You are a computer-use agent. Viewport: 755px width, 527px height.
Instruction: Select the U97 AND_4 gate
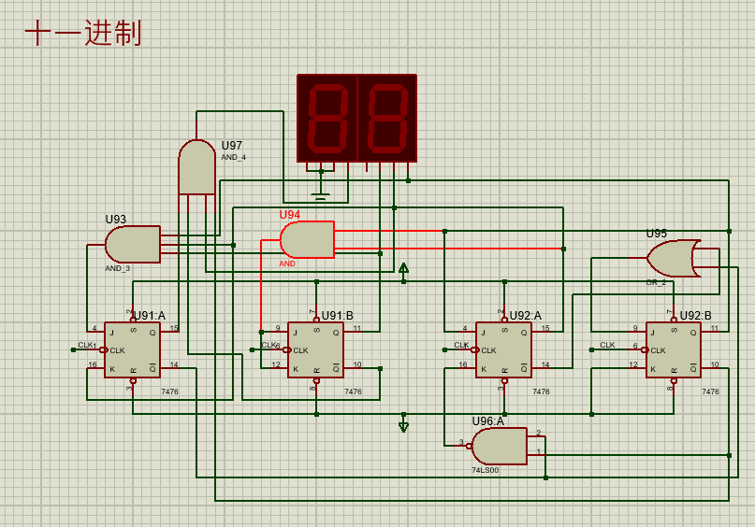click(x=196, y=167)
